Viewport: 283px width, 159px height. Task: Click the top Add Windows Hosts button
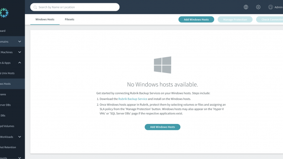[196, 20]
